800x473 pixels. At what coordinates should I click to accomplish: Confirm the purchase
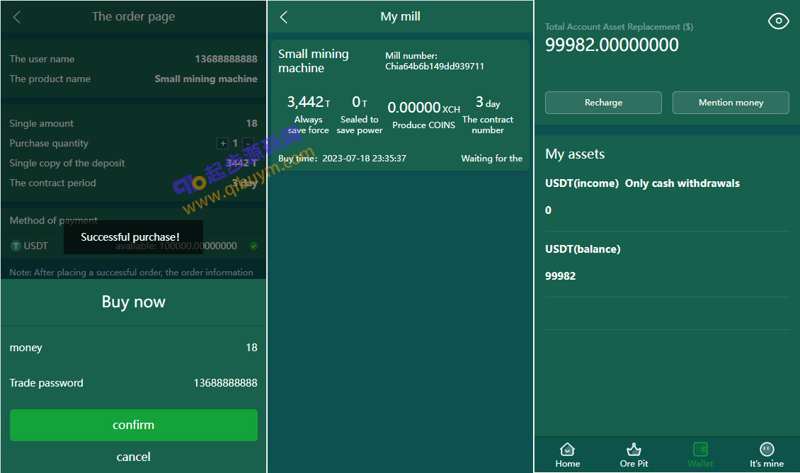click(x=133, y=425)
